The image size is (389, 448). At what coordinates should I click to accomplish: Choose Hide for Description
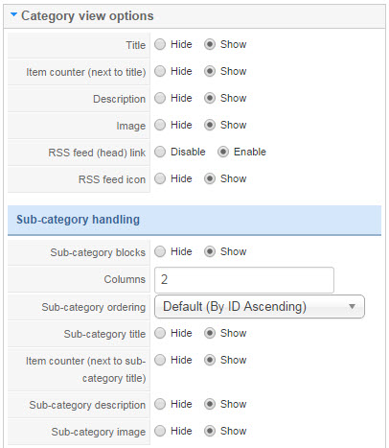[x=160, y=98]
